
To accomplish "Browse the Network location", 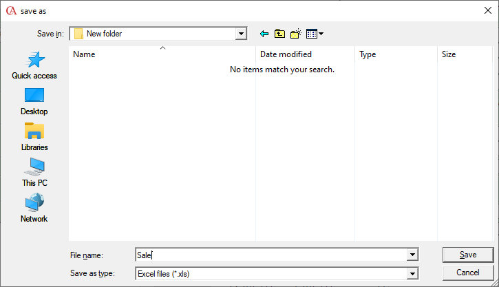I will [x=34, y=209].
